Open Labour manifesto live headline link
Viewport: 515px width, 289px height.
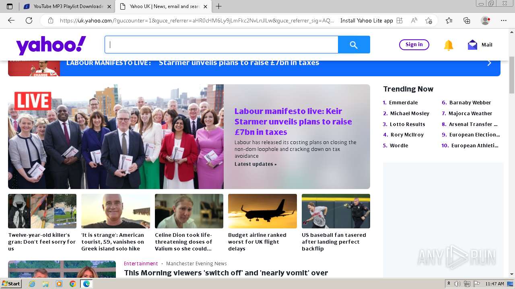pos(293,122)
